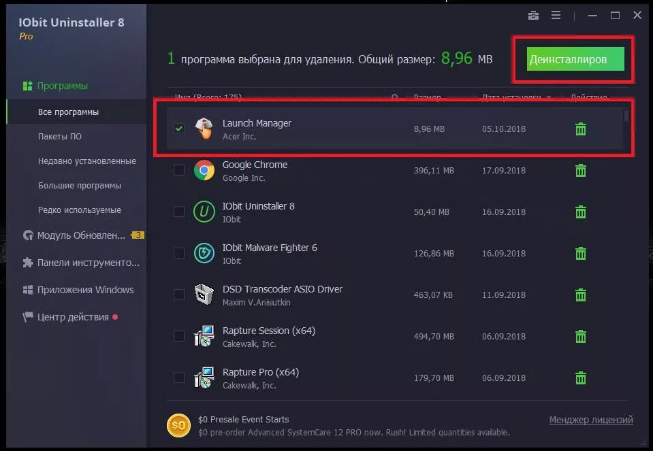Select Пакеты ПО in sidebar

click(x=59, y=137)
